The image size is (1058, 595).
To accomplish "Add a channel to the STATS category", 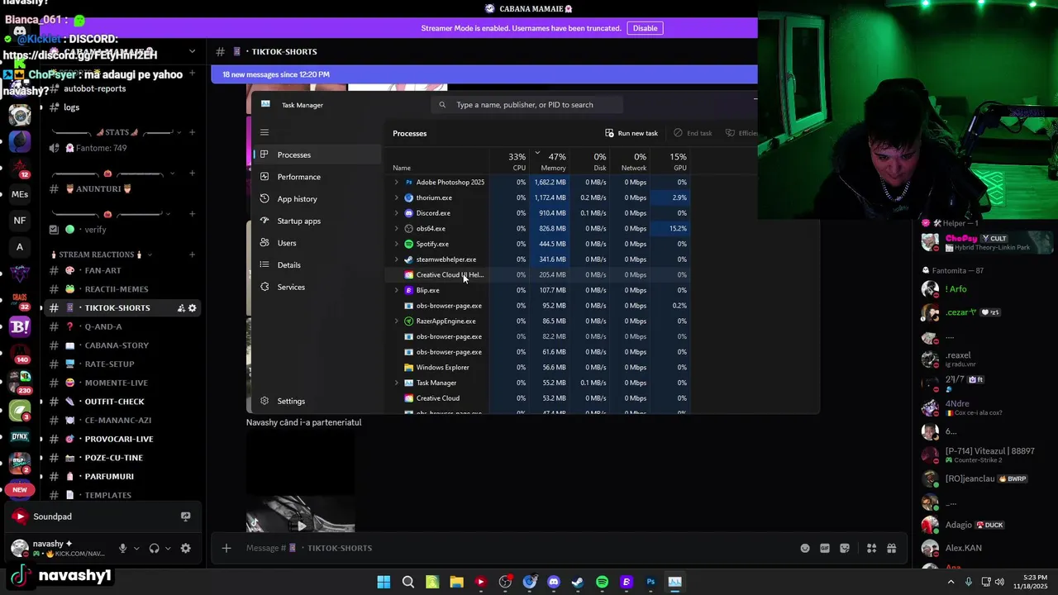I will tap(192, 132).
